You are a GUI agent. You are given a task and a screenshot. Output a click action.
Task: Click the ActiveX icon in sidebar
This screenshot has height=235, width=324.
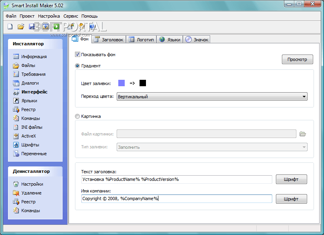(16, 136)
